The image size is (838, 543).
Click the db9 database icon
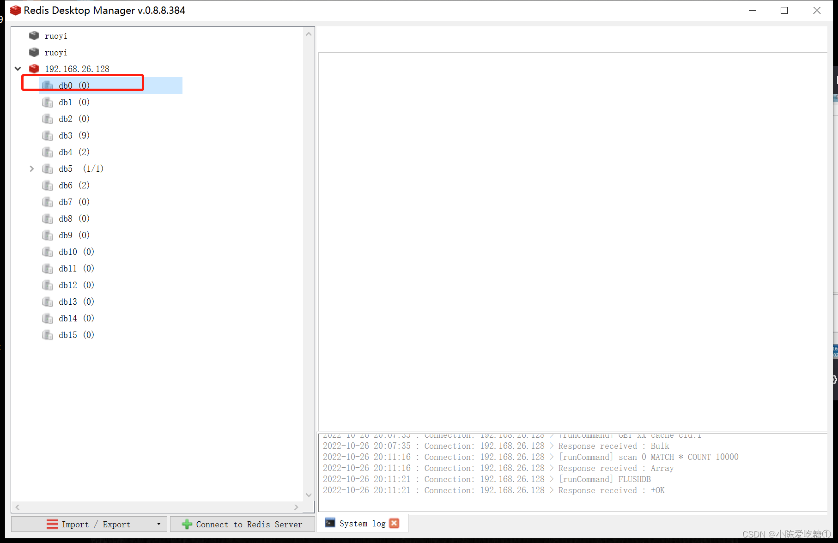(x=48, y=235)
